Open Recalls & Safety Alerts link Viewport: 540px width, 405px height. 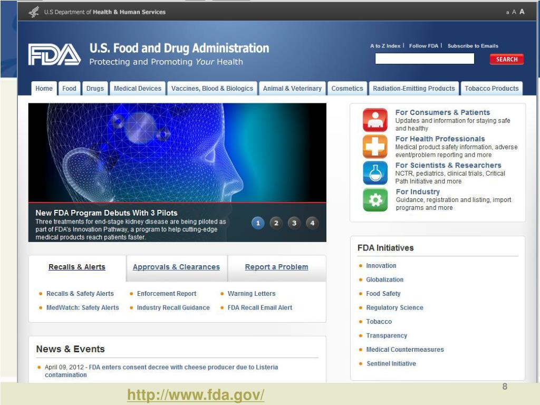tap(80, 293)
